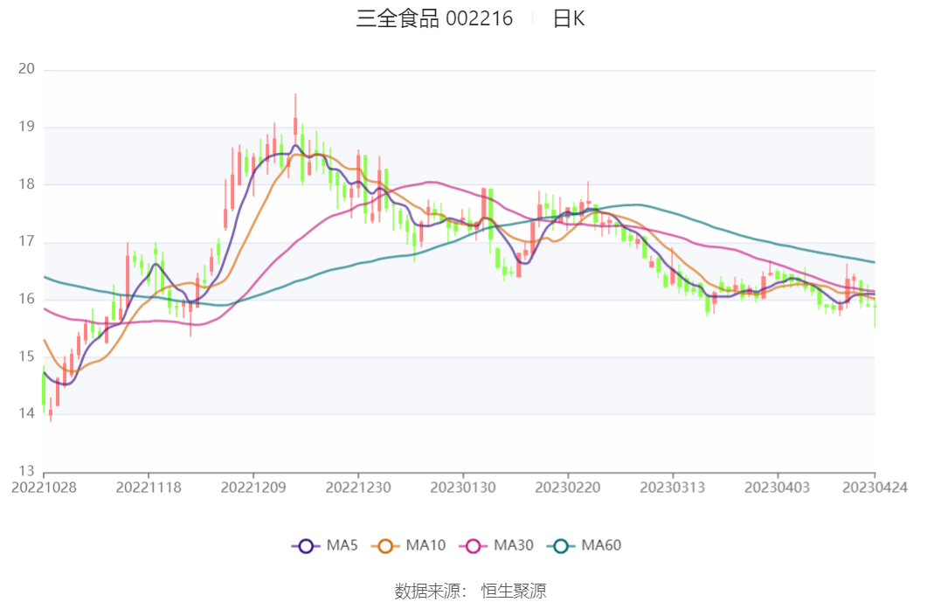The image size is (941, 602).
Task: Click the MA30 legend text label
Action: [514, 545]
